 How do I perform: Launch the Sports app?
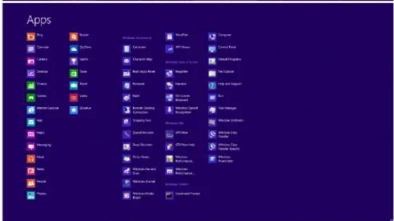pyautogui.click(x=79, y=61)
